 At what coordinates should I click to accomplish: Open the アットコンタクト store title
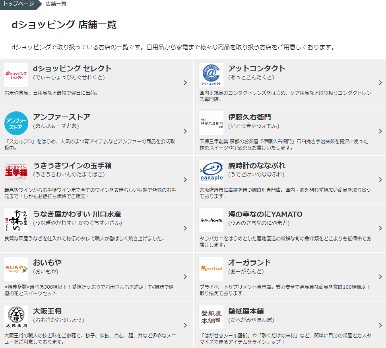point(256,68)
